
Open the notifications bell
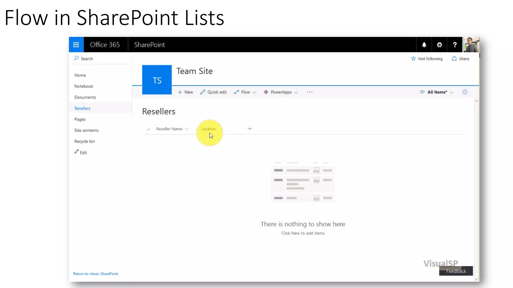click(x=424, y=45)
